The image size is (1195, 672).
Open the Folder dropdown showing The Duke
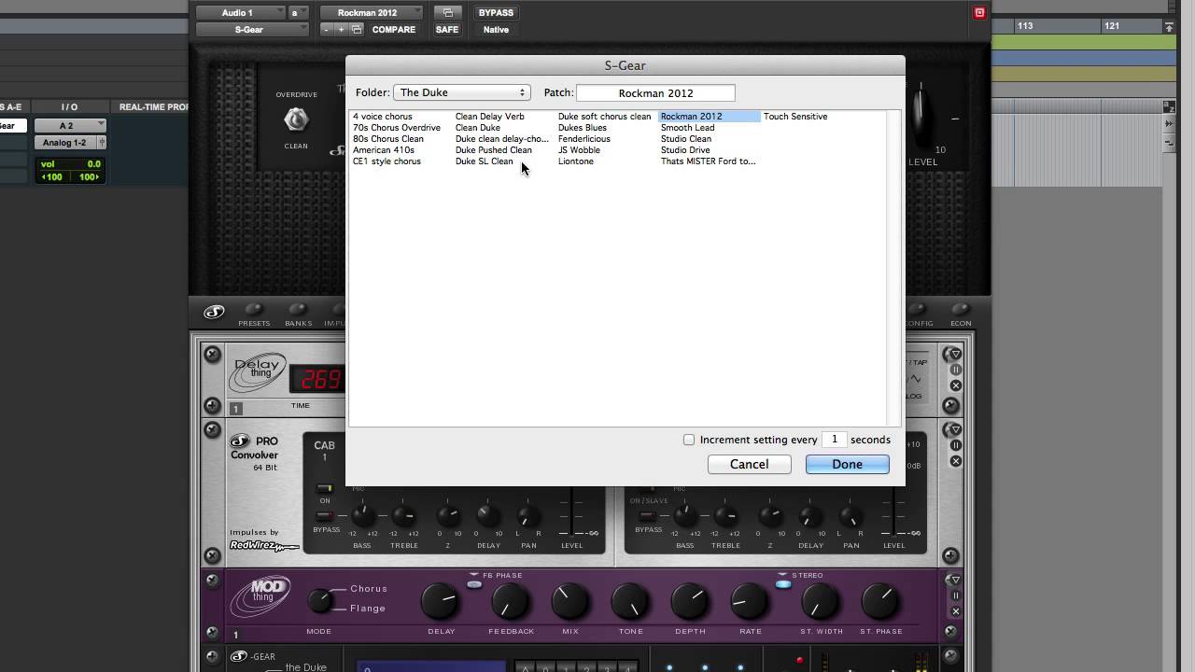pos(462,92)
